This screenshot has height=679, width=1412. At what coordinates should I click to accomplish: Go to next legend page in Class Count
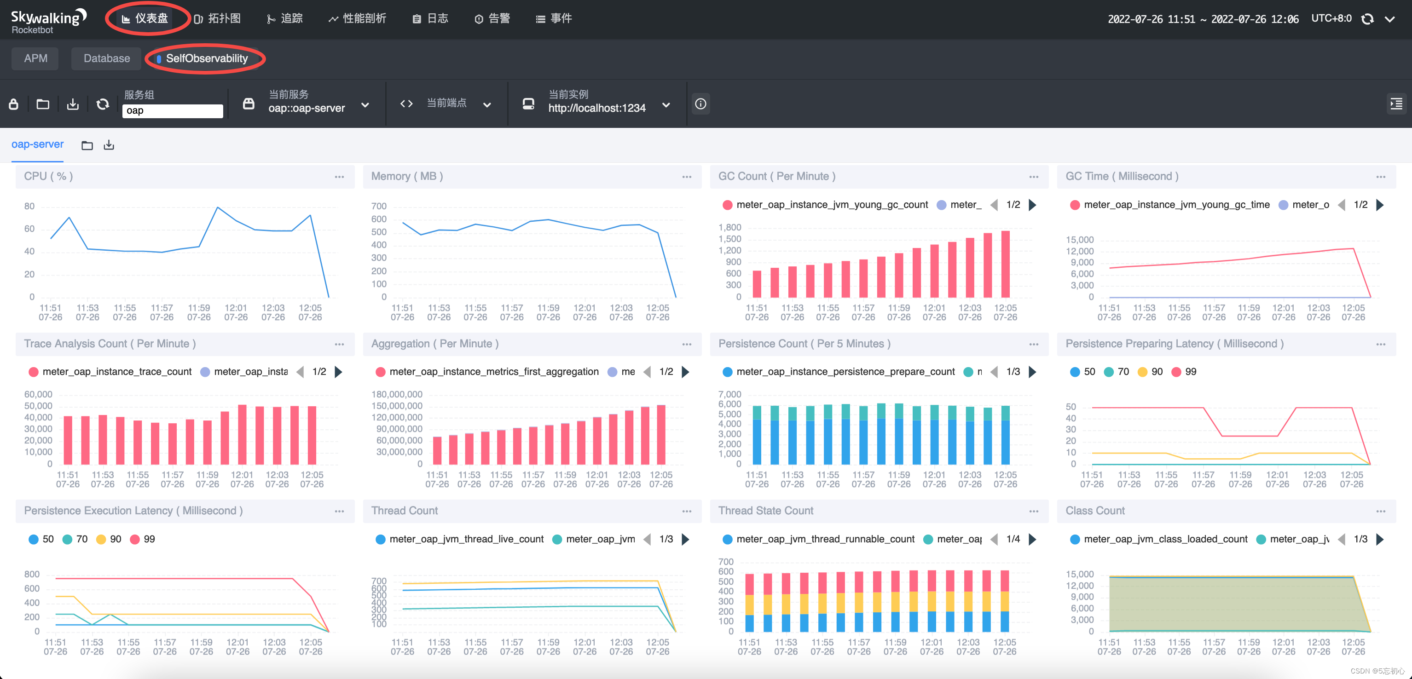1380,539
